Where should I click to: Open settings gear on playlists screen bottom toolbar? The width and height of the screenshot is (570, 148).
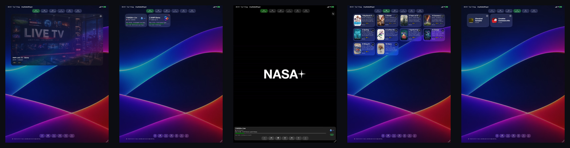tap(503, 136)
